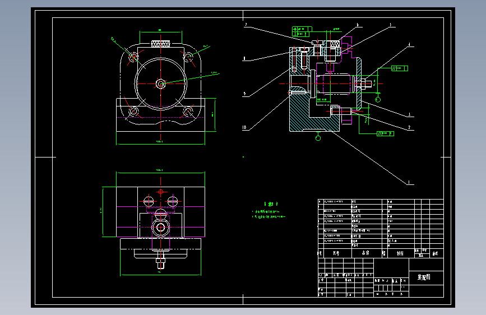
Task: Select balloon number 9 in section view
Action: pyautogui.click(x=244, y=94)
